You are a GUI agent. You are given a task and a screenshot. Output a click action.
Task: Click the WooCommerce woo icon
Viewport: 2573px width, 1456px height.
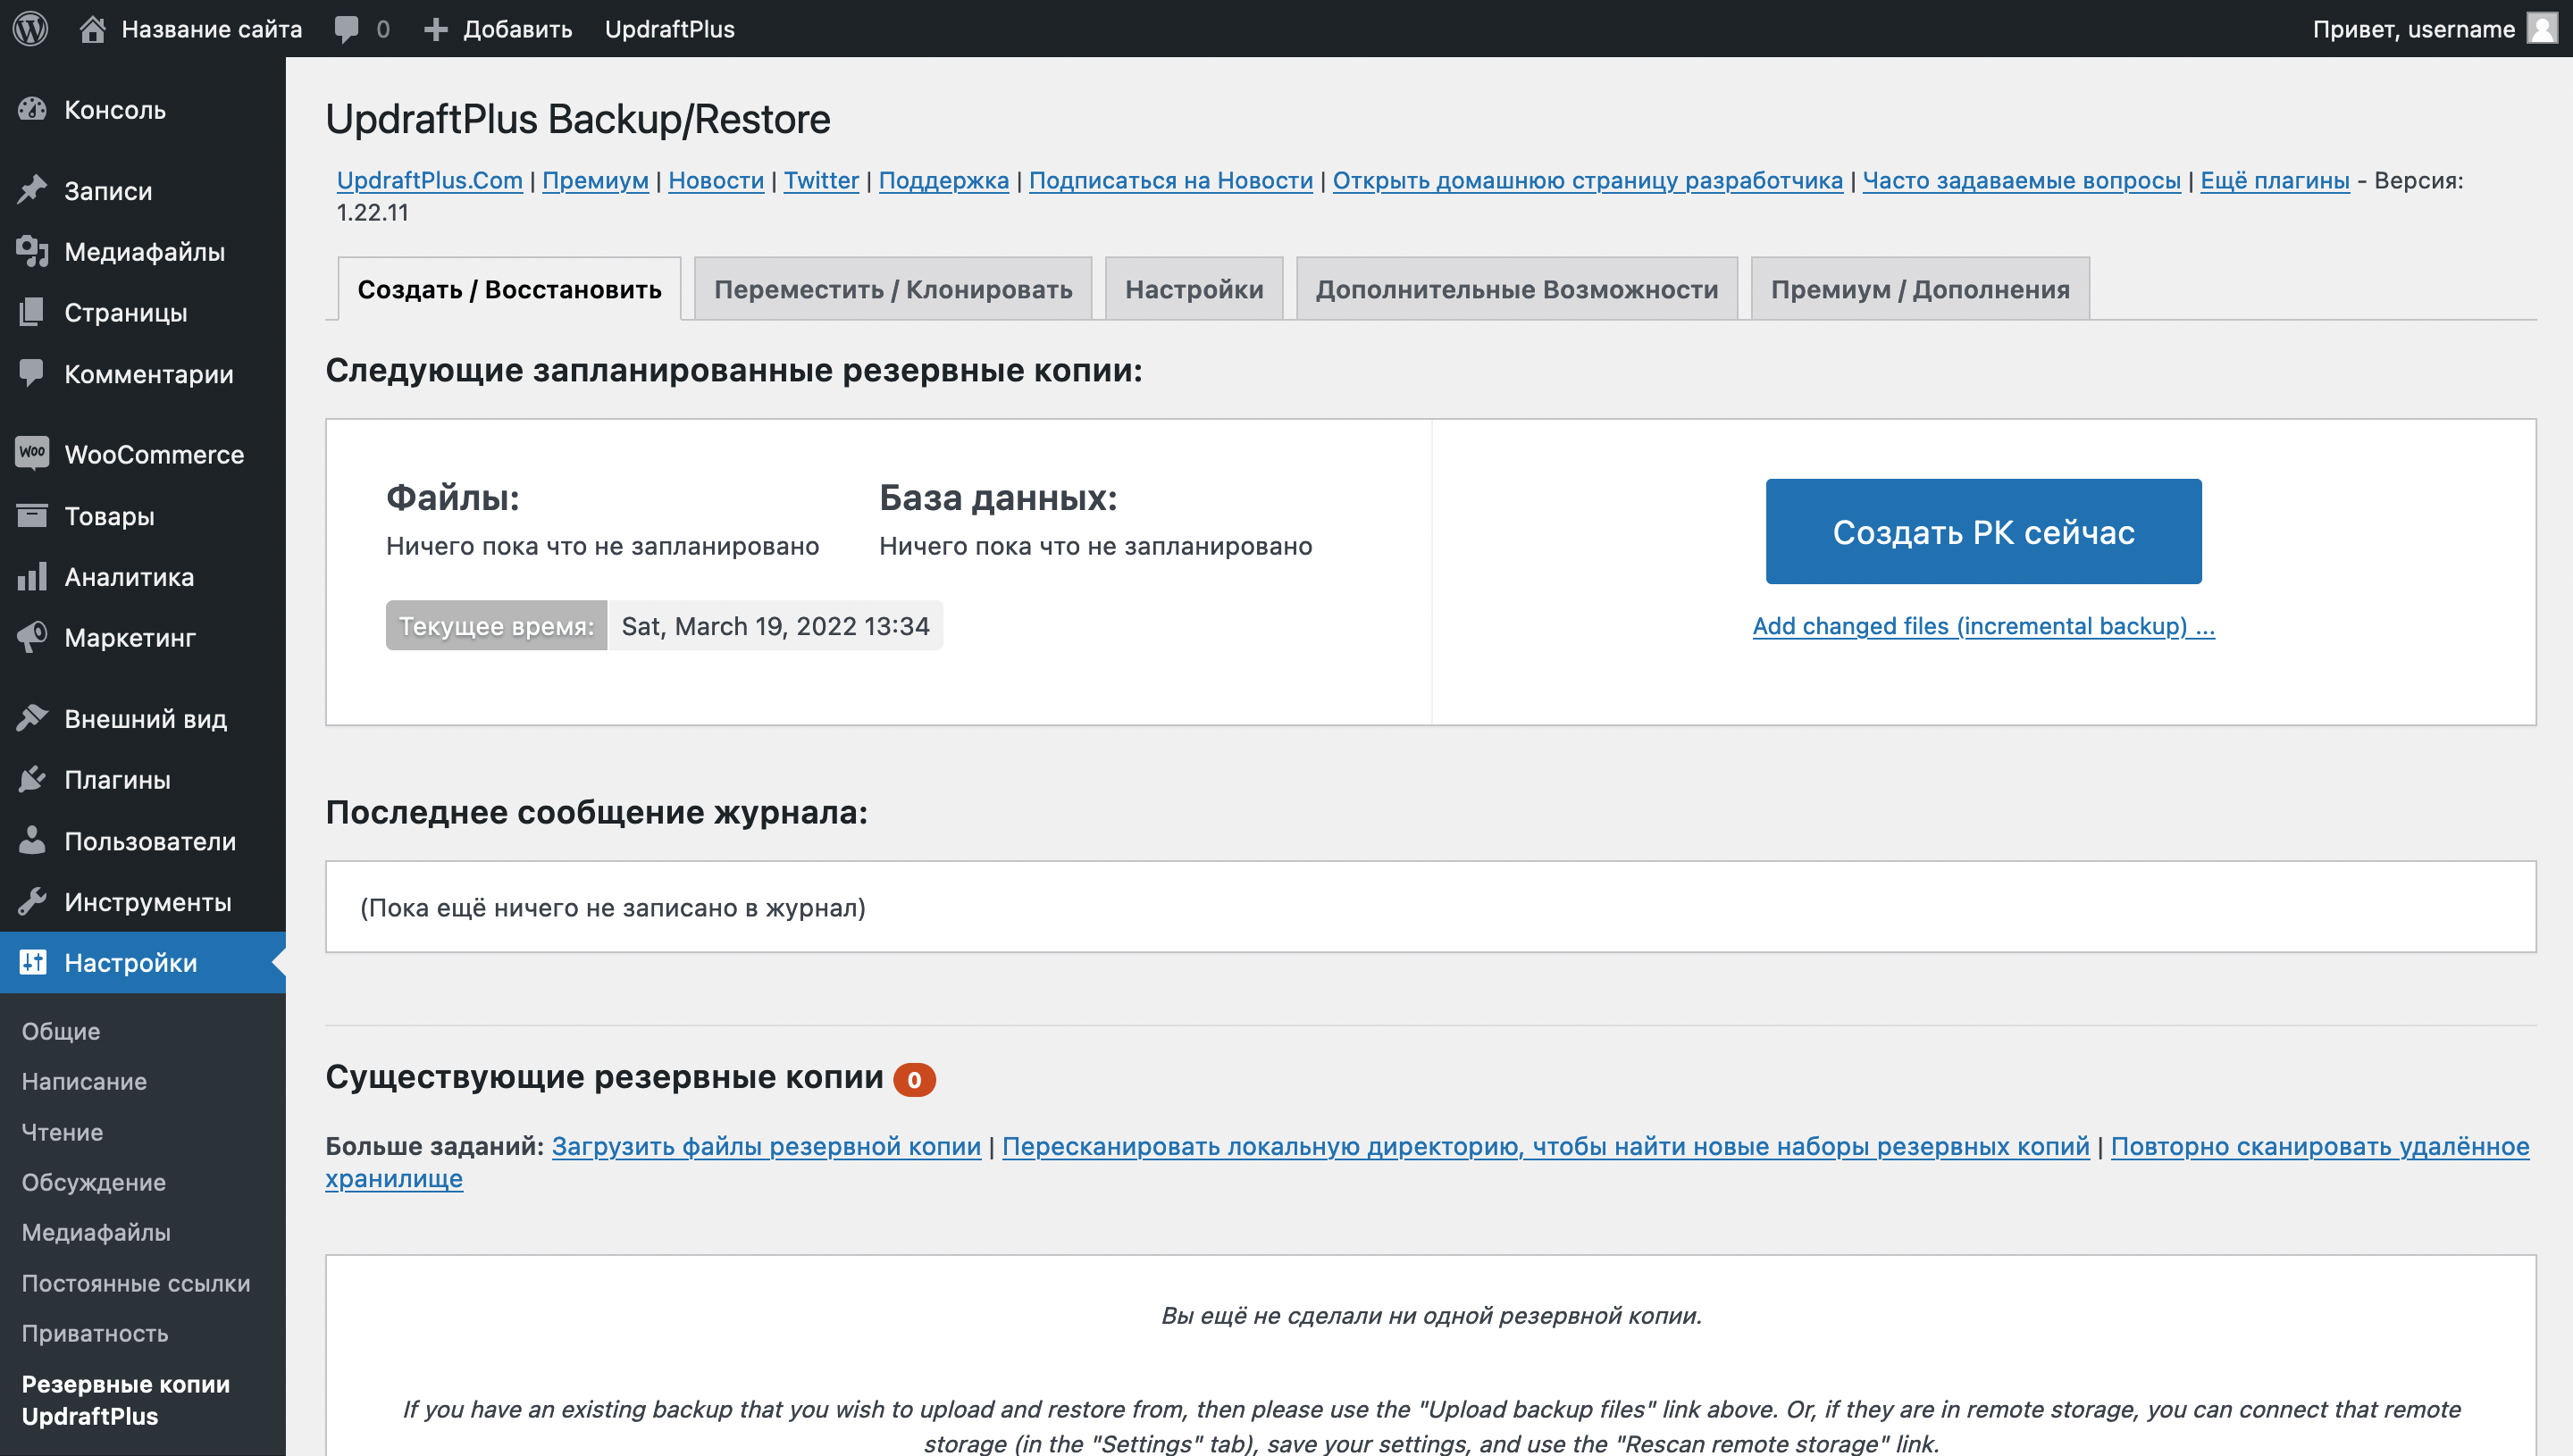pos(32,453)
